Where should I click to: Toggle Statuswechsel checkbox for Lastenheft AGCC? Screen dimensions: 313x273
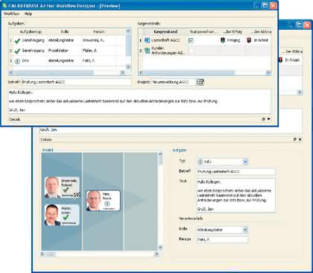191,40
